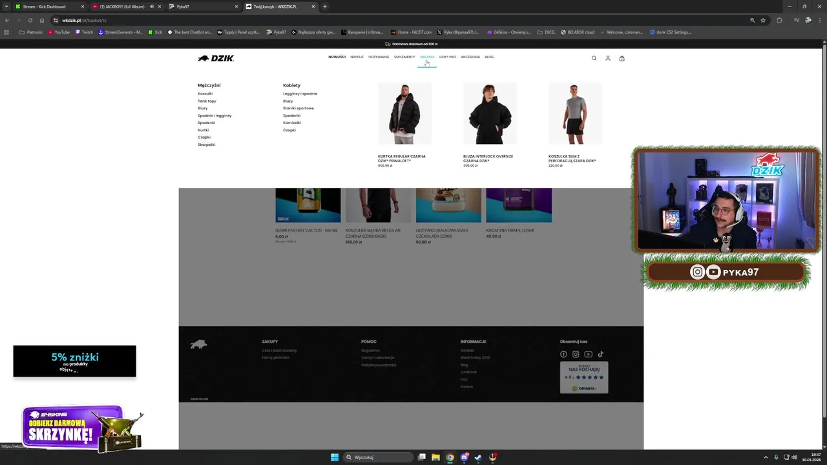Open women's Staniki sportowe category
This screenshot has width=827, height=465.
tap(298, 108)
